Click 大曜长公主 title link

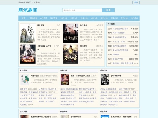click(x=35, y=76)
